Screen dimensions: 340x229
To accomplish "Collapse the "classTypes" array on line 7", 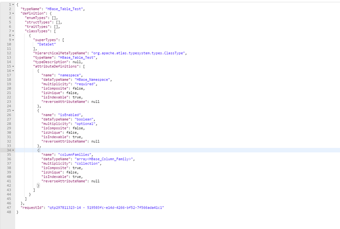I will [x=12, y=31].
